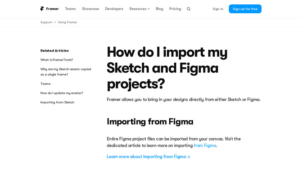302x170 pixels.
Task: Follow the inline from Figma link
Action: point(205,146)
